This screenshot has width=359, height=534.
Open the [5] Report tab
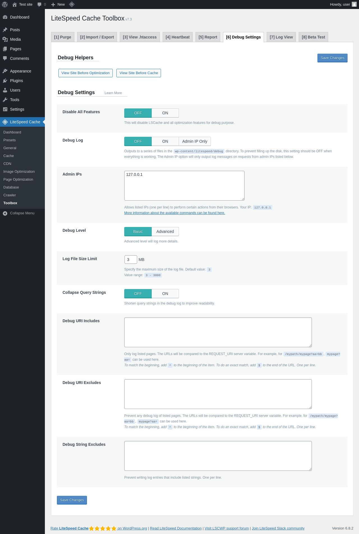point(208,37)
